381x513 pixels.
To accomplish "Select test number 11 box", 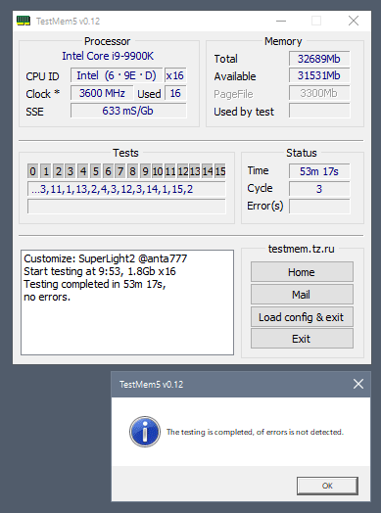I will pos(169,171).
